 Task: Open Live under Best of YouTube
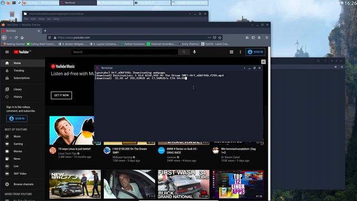pyautogui.click(x=22, y=166)
